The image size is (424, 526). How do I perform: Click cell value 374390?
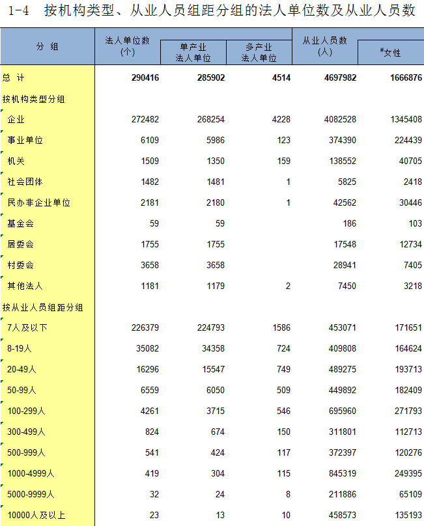342,140
